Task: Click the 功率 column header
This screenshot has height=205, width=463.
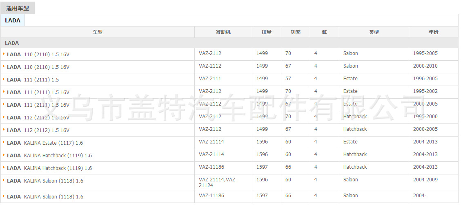Action: [x=295, y=32]
